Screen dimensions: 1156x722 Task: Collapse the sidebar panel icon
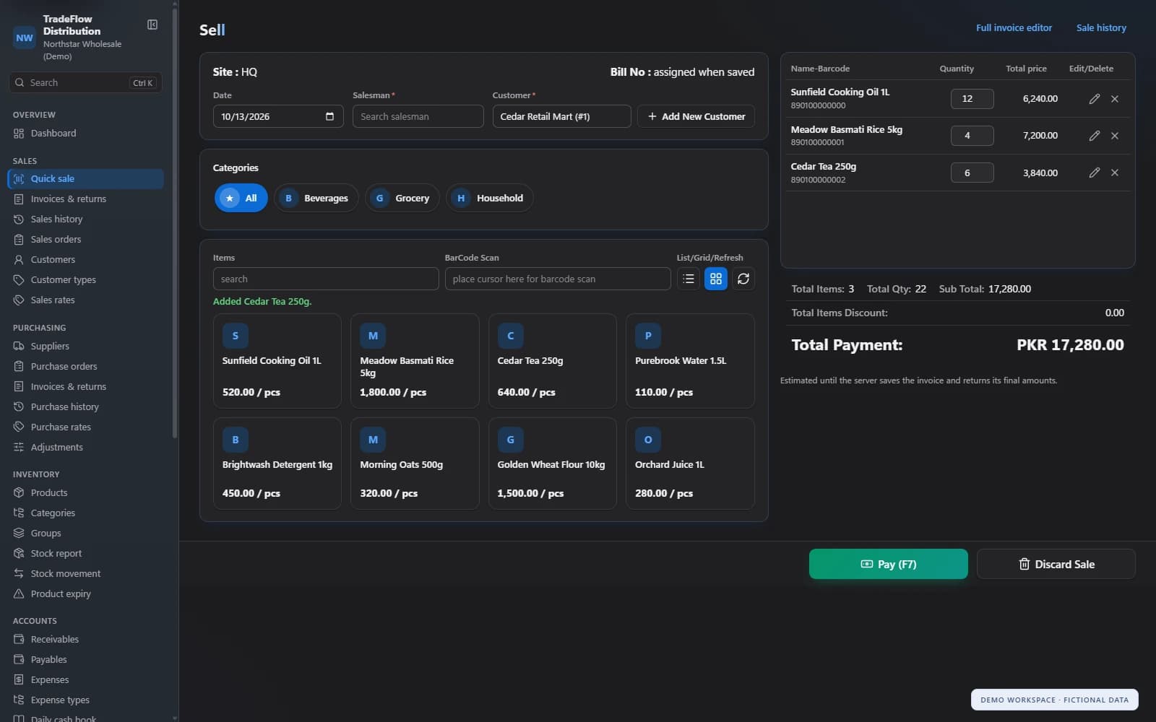(x=152, y=25)
